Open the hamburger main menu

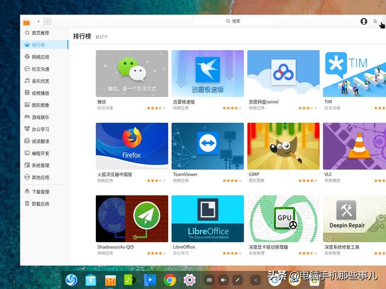tap(375, 21)
